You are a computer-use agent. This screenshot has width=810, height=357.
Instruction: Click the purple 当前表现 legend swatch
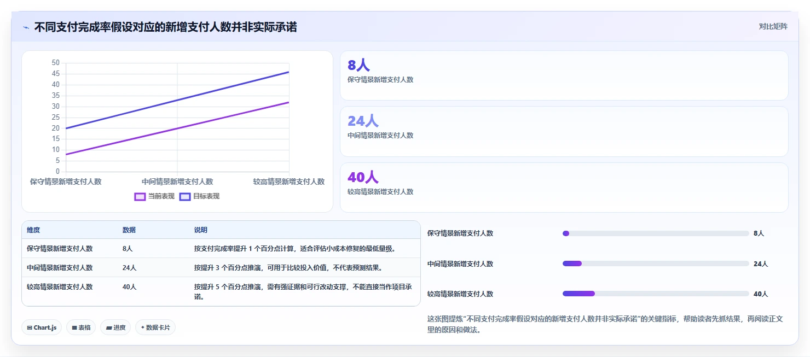click(140, 196)
